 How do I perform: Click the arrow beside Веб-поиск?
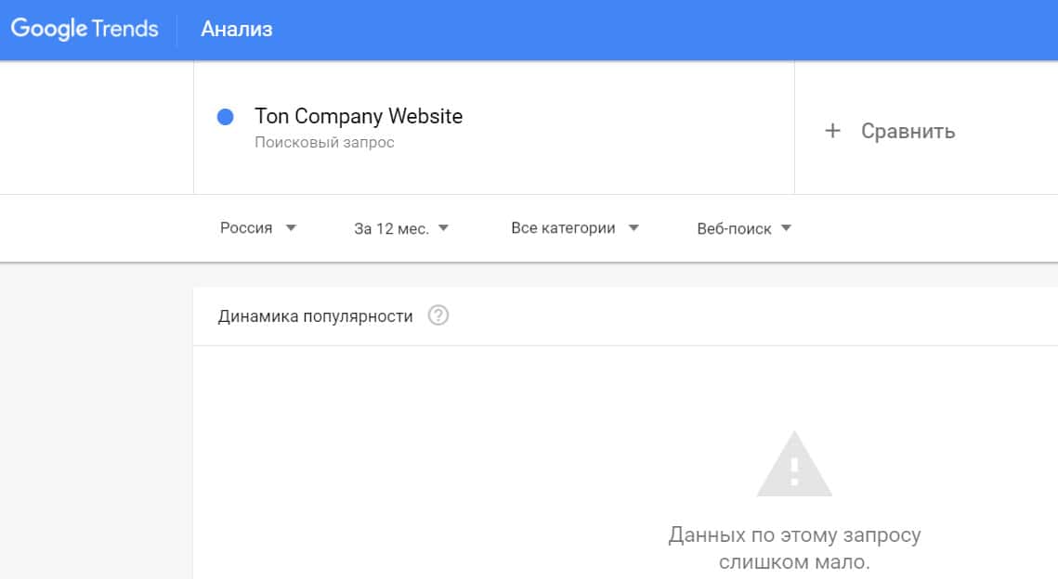coord(786,228)
